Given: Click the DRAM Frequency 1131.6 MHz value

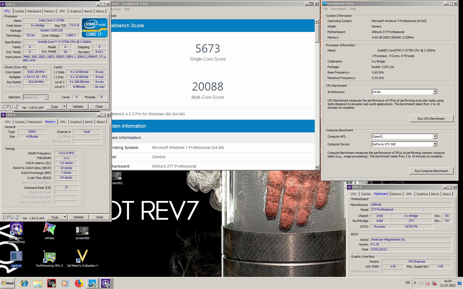Looking at the screenshot, I should click(66, 153).
